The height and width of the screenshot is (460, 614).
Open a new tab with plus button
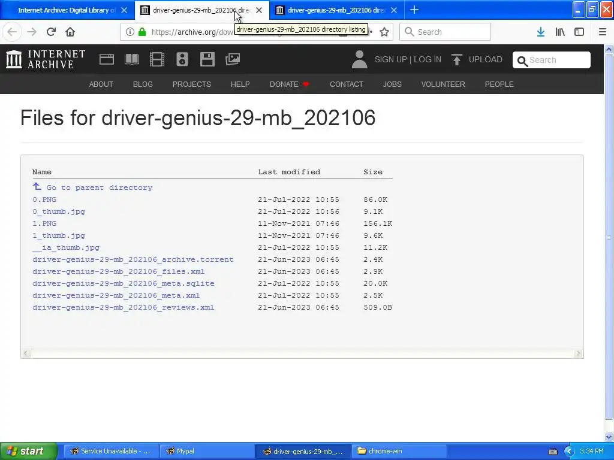pyautogui.click(x=414, y=10)
